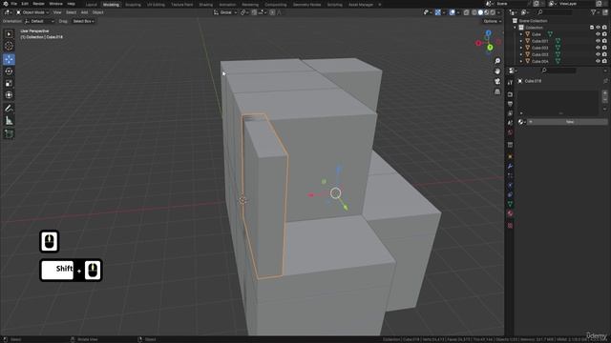
Task: Toggle viewport overlays button
Action: click(452, 12)
